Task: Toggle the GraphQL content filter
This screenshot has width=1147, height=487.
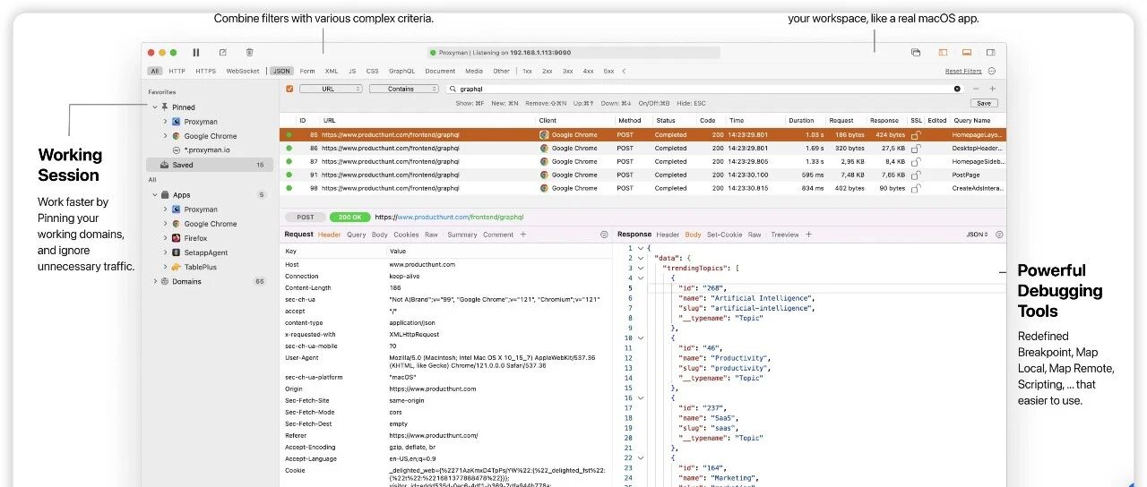Action: [401, 71]
